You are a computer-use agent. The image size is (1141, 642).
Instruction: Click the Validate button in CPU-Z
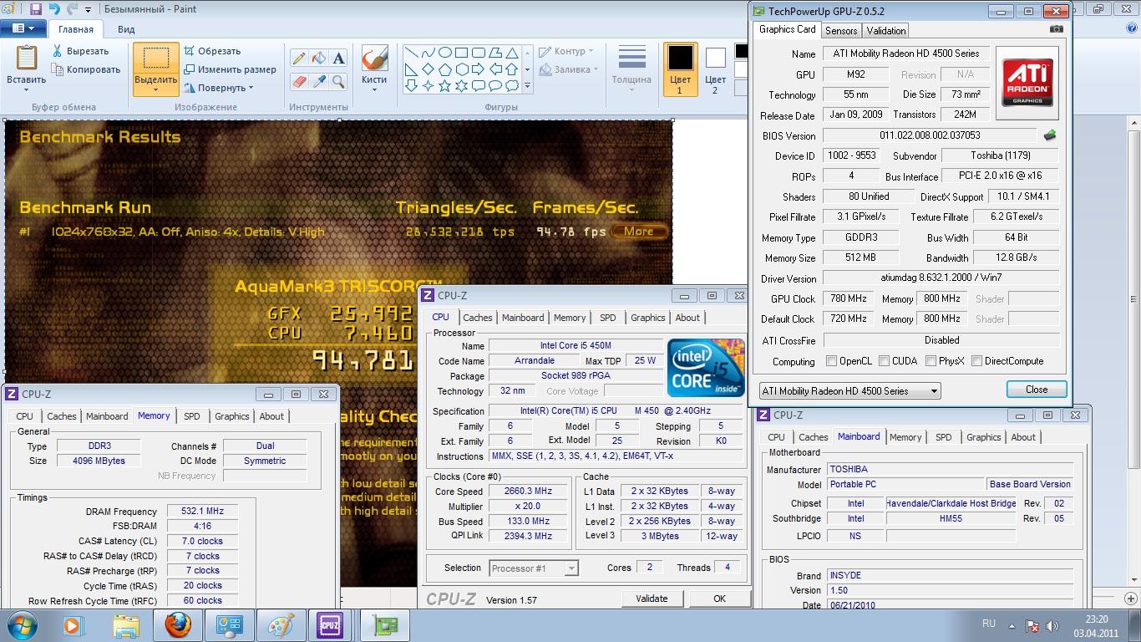point(652,599)
